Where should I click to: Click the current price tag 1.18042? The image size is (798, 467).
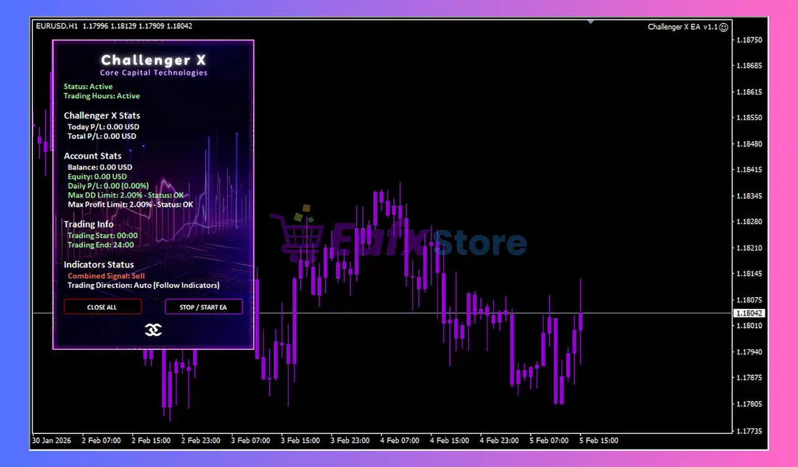click(749, 313)
